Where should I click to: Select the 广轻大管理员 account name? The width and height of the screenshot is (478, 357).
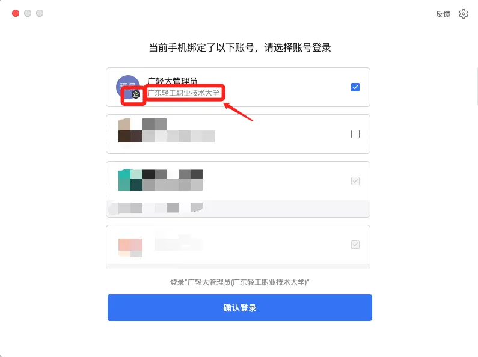click(172, 81)
